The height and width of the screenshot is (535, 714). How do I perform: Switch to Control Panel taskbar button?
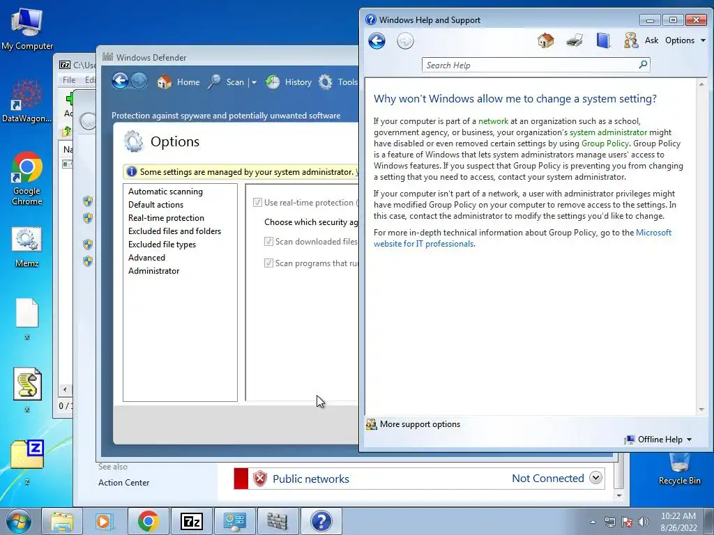coord(234,521)
